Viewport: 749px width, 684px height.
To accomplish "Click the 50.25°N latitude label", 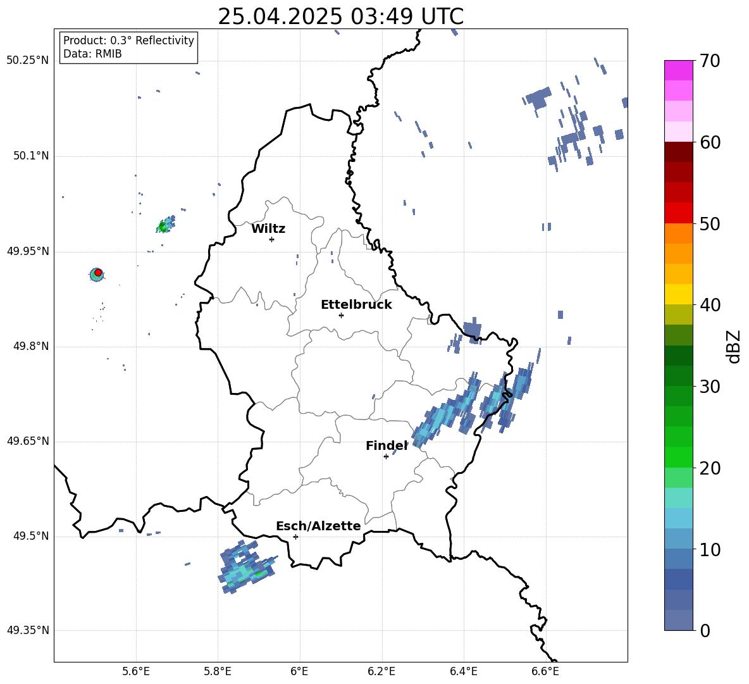I will 28,61.
